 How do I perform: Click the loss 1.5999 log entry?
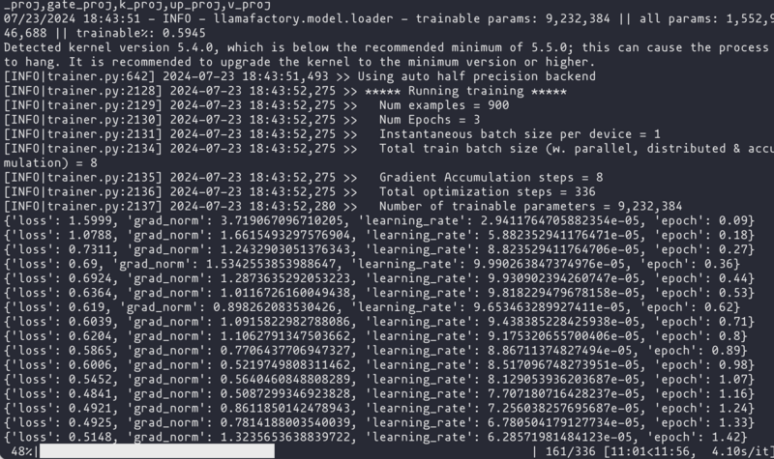379,220
